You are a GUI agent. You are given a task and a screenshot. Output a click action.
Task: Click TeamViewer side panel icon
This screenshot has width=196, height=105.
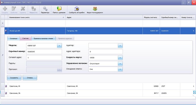[195, 92]
